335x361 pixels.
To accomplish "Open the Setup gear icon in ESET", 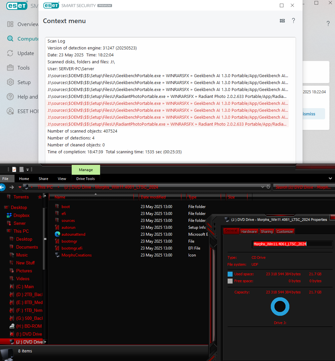I will click(x=10, y=82).
